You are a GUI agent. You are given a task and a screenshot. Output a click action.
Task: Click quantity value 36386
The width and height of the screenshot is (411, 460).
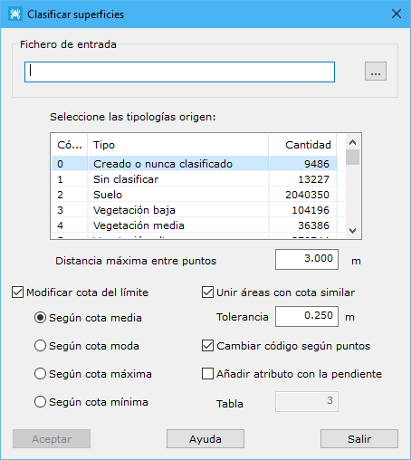tap(313, 225)
